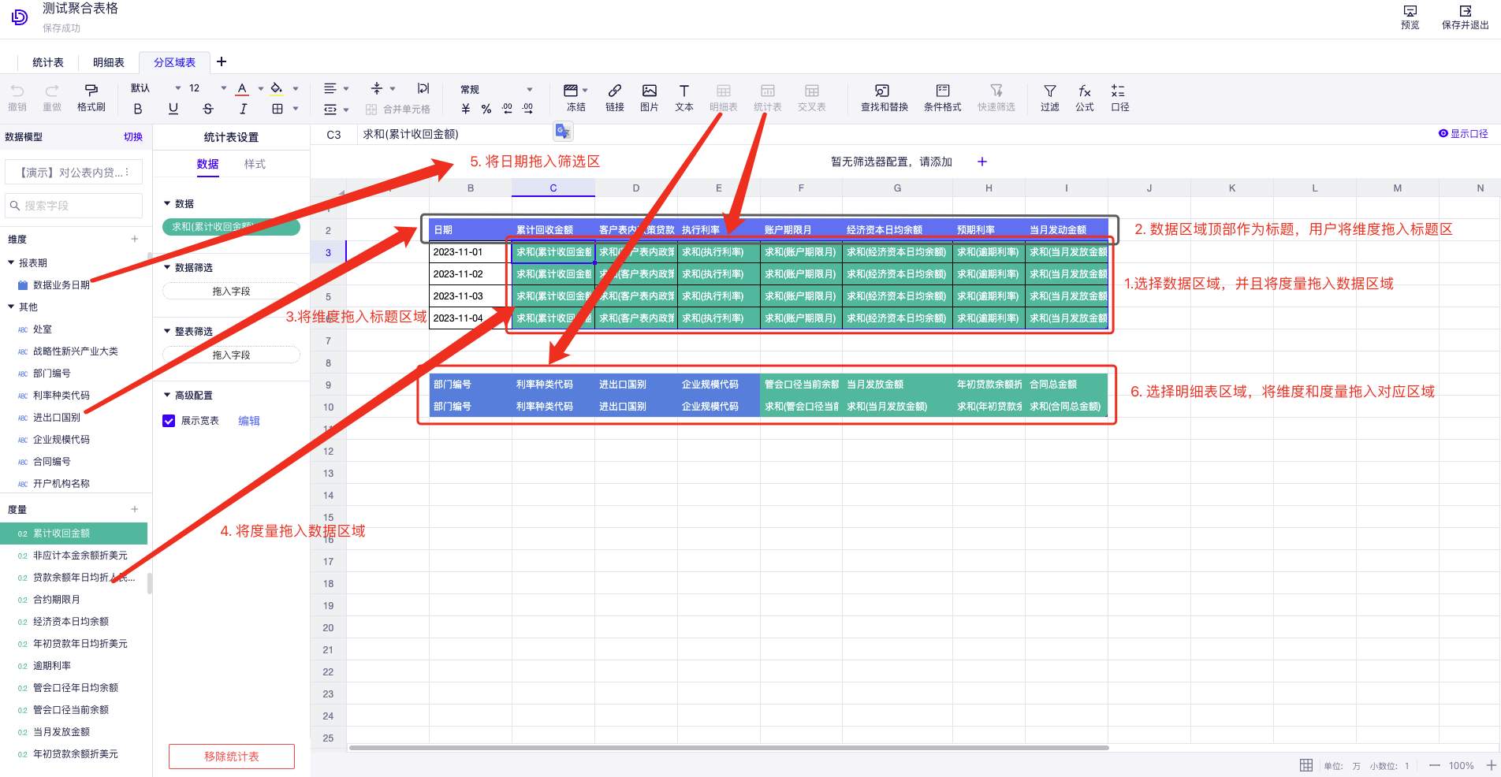
Task: Collapse the 报表期 dimension group
Action: click(x=11, y=262)
